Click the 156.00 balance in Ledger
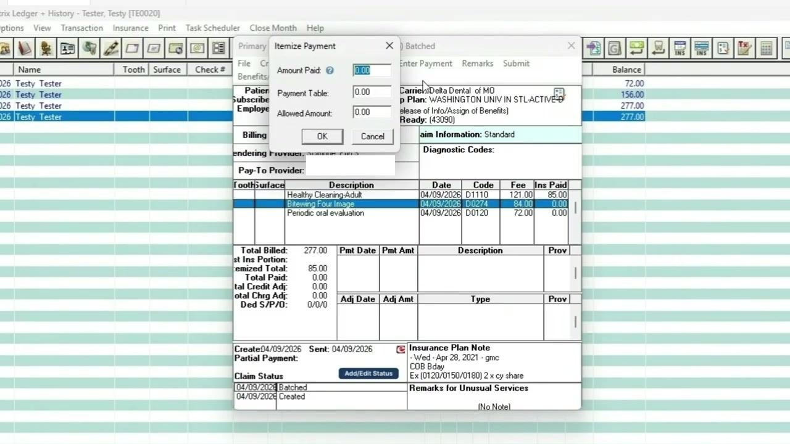The width and height of the screenshot is (790, 444). [x=633, y=94]
